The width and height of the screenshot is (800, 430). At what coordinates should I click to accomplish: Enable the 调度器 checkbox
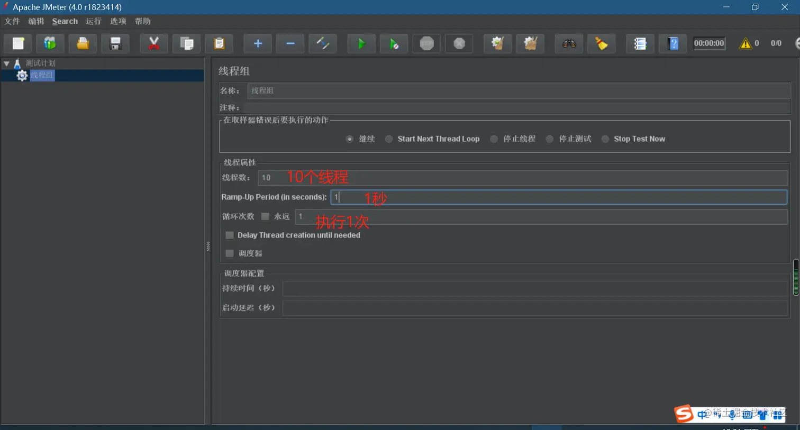click(x=230, y=253)
